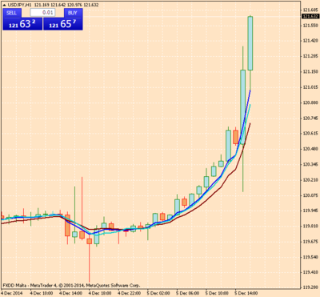Click the BUY button label
This screenshot has height=297, width=320.
(73, 13)
